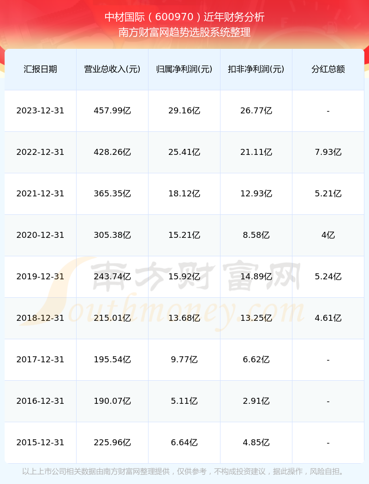This screenshot has height=484, width=369.
Task: Click the 归属净利润(元) column header
Action: click(184, 69)
